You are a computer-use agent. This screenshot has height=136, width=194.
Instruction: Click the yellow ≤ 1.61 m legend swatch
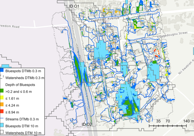coord(2,98)
